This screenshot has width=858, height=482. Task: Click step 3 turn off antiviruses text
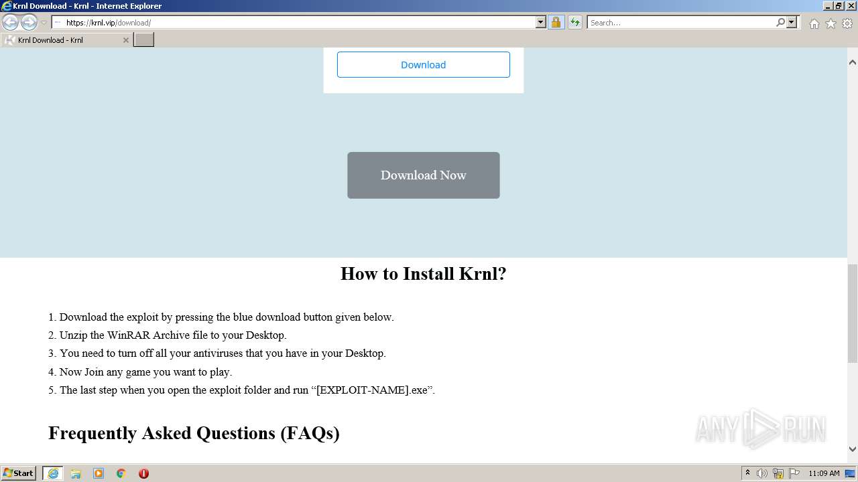click(223, 353)
